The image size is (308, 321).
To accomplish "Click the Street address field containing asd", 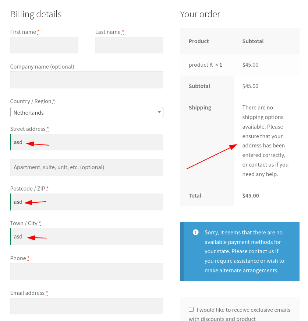I will pos(87,142).
